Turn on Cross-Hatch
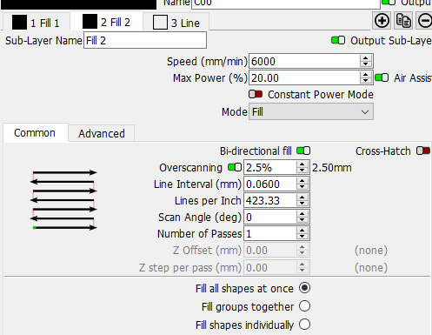The image size is (432, 335). pyautogui.click(x=423, y=151)
